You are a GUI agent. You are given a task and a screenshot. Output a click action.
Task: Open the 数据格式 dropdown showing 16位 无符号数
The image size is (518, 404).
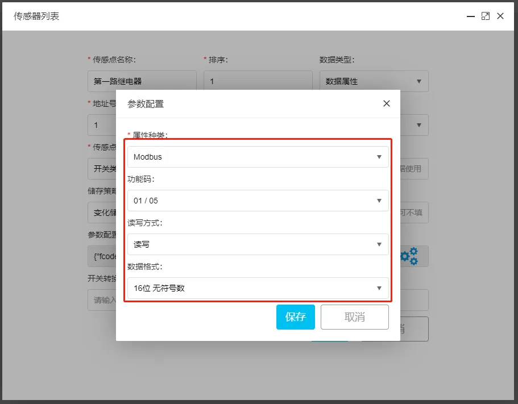coord(256,288)
